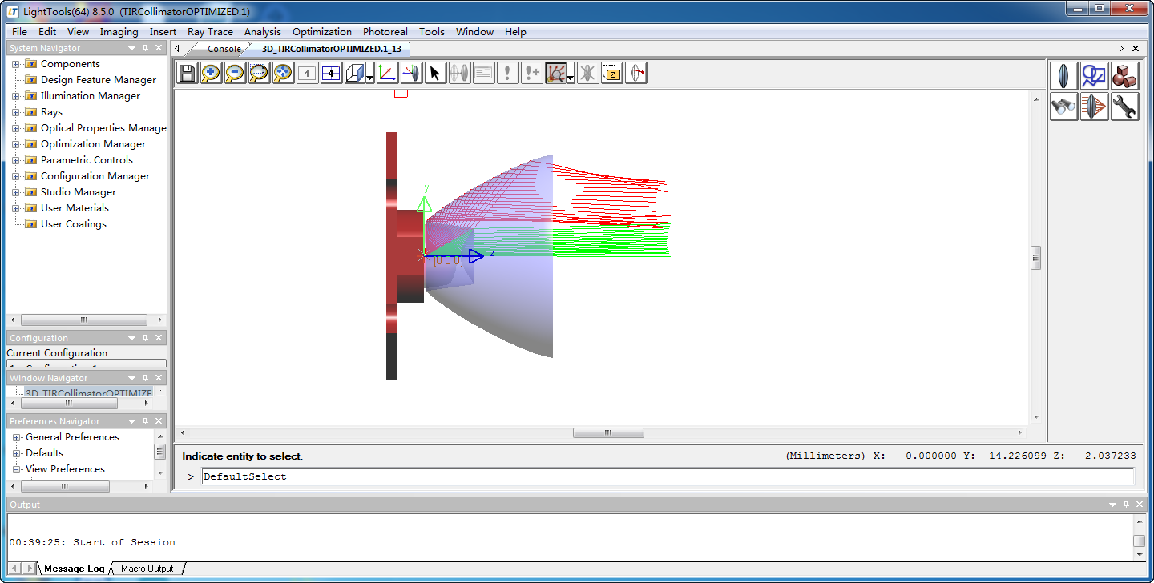Viewport: 1154px width, 583px height.
Task: Switch to single pane view icon
Action: pyautogui.click(x=307, y=74)
